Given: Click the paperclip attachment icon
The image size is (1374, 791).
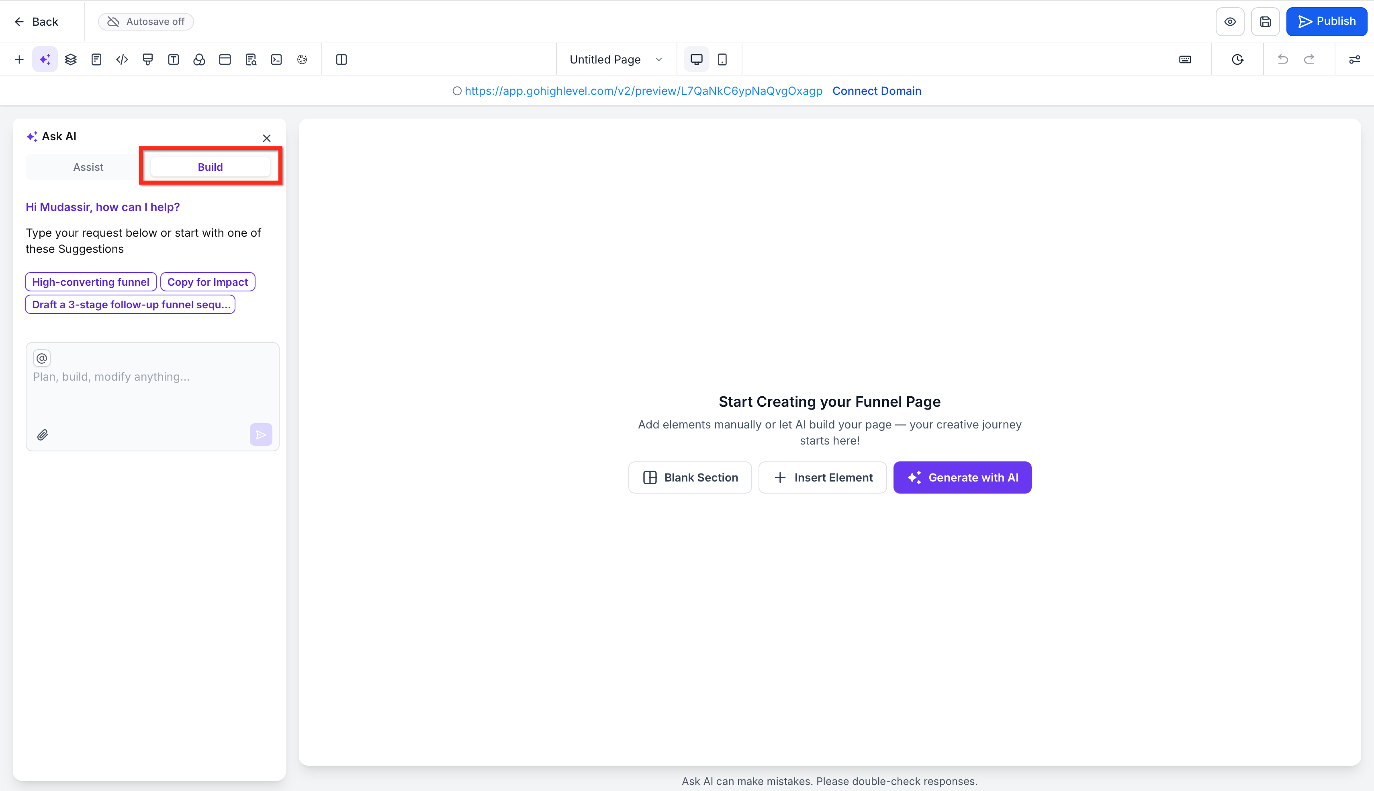Looking at the screenshot, I should pos(43,434).
